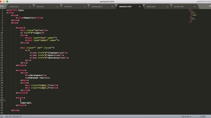Click the 'Copyrigts.' text on line 38
This screenshot has height=118, width=211.
click(x=26, y=103)
